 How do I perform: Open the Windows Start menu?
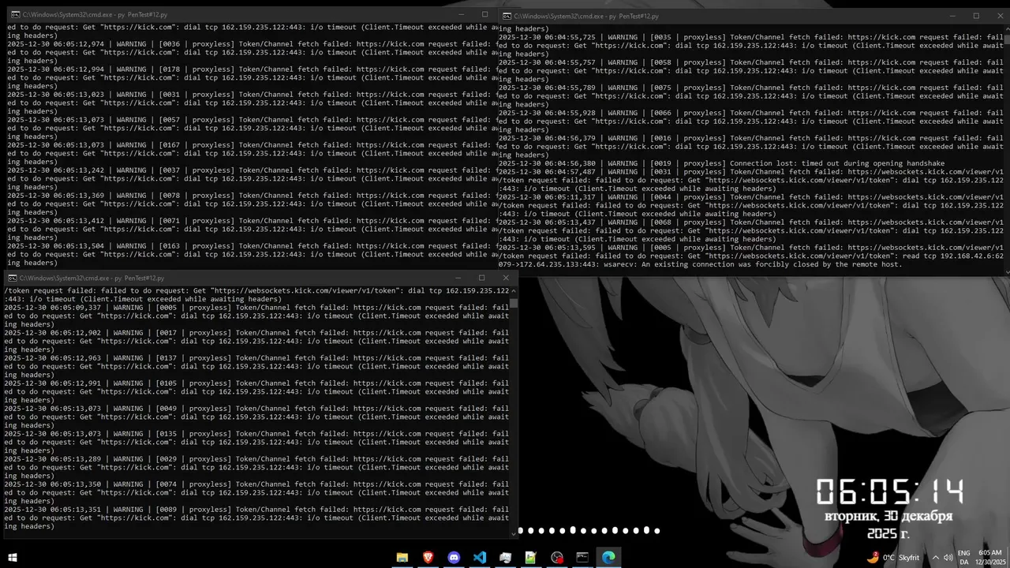point(12,558)
